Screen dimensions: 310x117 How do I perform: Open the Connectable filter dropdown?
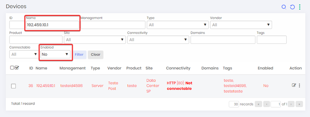point(24,54)
